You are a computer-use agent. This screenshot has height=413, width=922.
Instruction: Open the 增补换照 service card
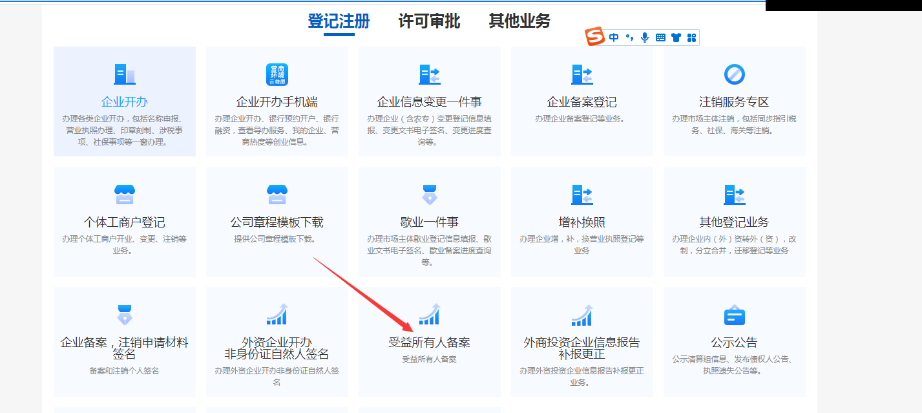(x=581, y=222)
